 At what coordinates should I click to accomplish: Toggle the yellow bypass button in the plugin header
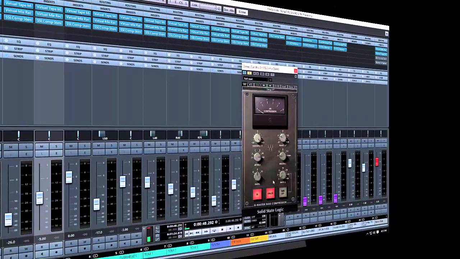tap(249, 73)
